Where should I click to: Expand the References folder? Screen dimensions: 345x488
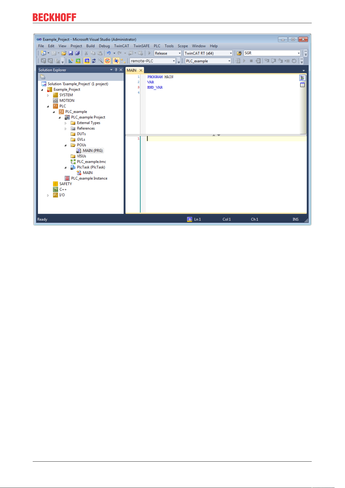[x=65, y=129]
